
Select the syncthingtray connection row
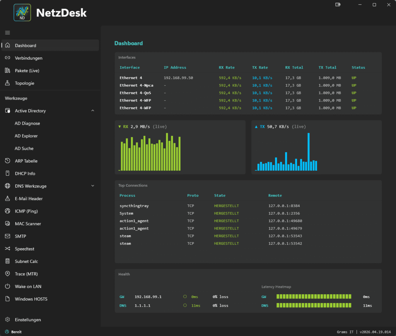tap(134, 206)
